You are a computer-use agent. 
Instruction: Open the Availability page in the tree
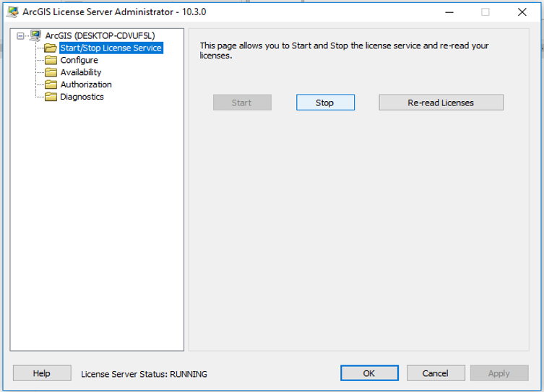81,72
